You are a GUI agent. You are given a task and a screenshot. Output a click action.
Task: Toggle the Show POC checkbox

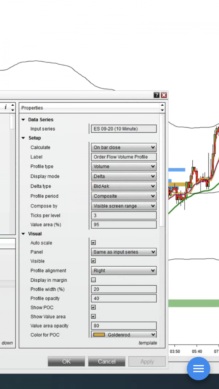tap(93, 307)
